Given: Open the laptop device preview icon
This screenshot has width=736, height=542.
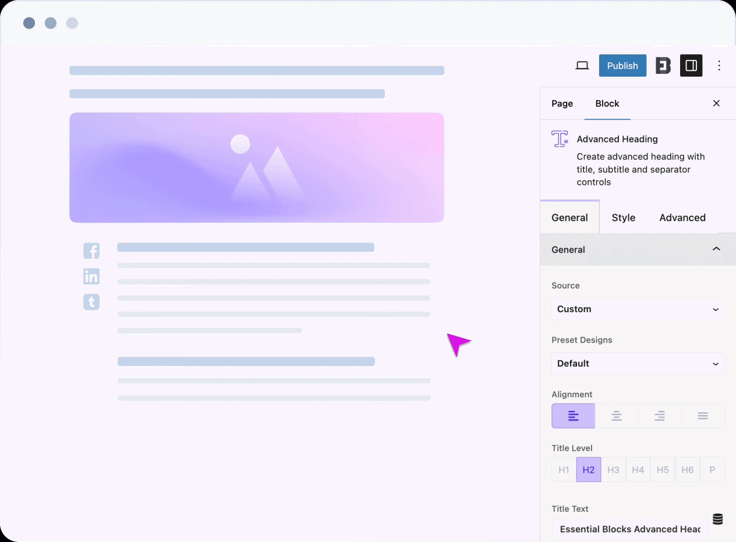Looking at the screenshot, I should click(x=582, y=66).
